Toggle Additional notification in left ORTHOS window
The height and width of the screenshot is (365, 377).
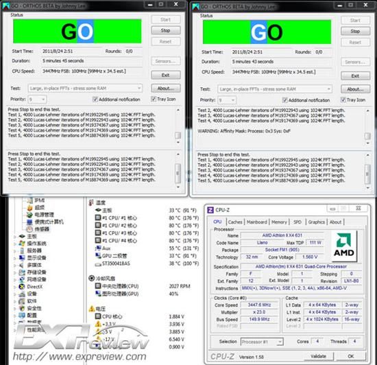pos(117,99)
